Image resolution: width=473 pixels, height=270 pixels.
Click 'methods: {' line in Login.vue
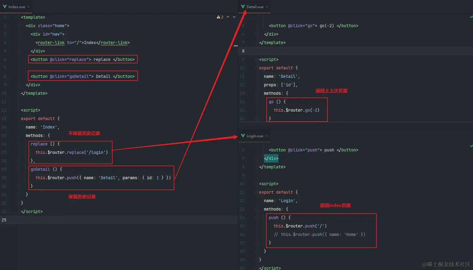[276, 209]
